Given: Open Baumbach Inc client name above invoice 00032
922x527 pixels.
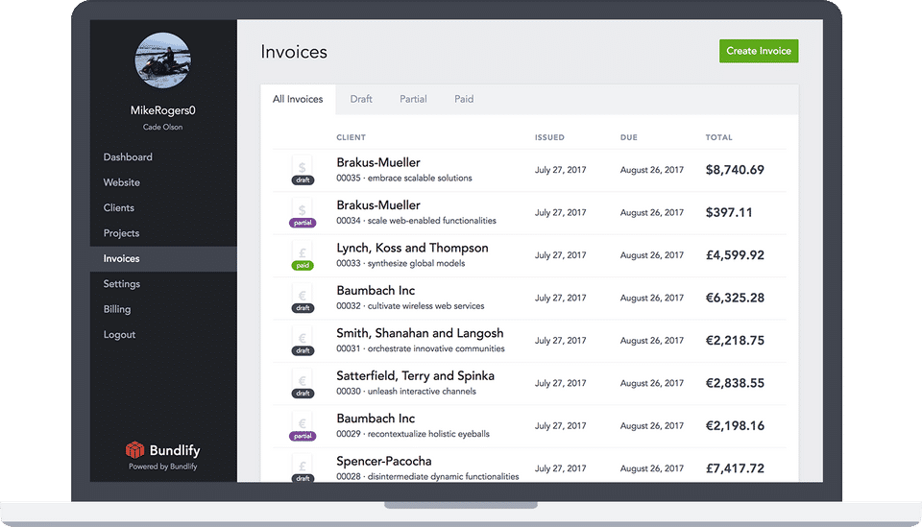Looking at the screenshot, I should 376,291.
